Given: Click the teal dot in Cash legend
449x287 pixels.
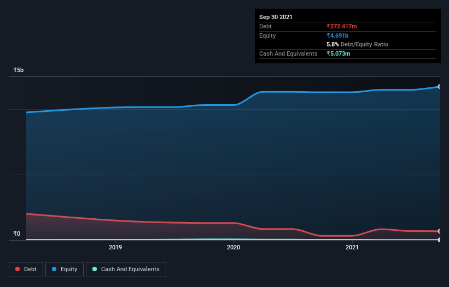Looking at the screenshot, I should (95, 269).
